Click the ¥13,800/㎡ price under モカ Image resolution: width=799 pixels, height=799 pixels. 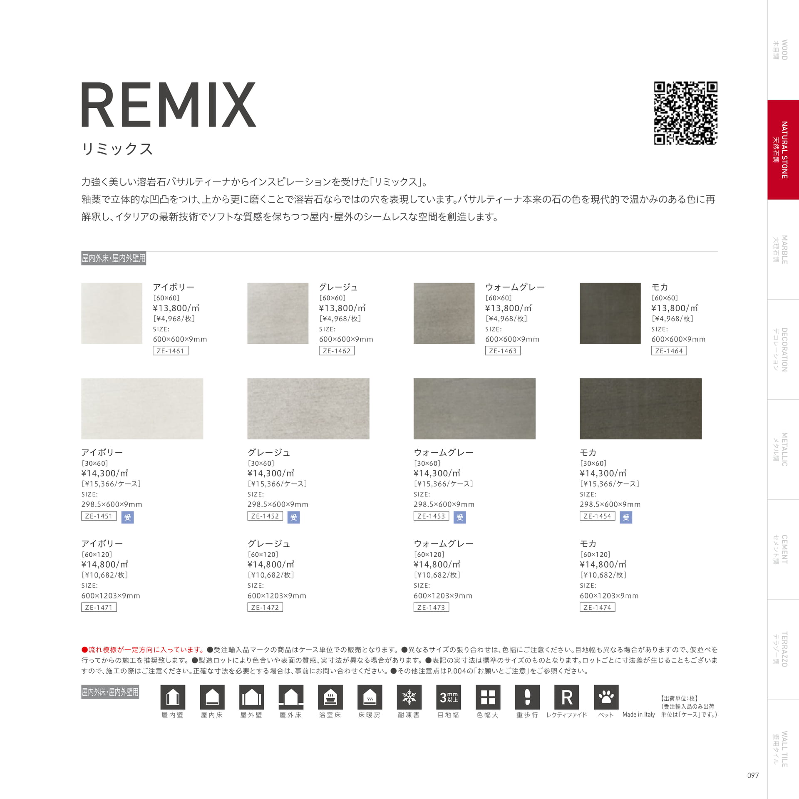tap(675, 308)
